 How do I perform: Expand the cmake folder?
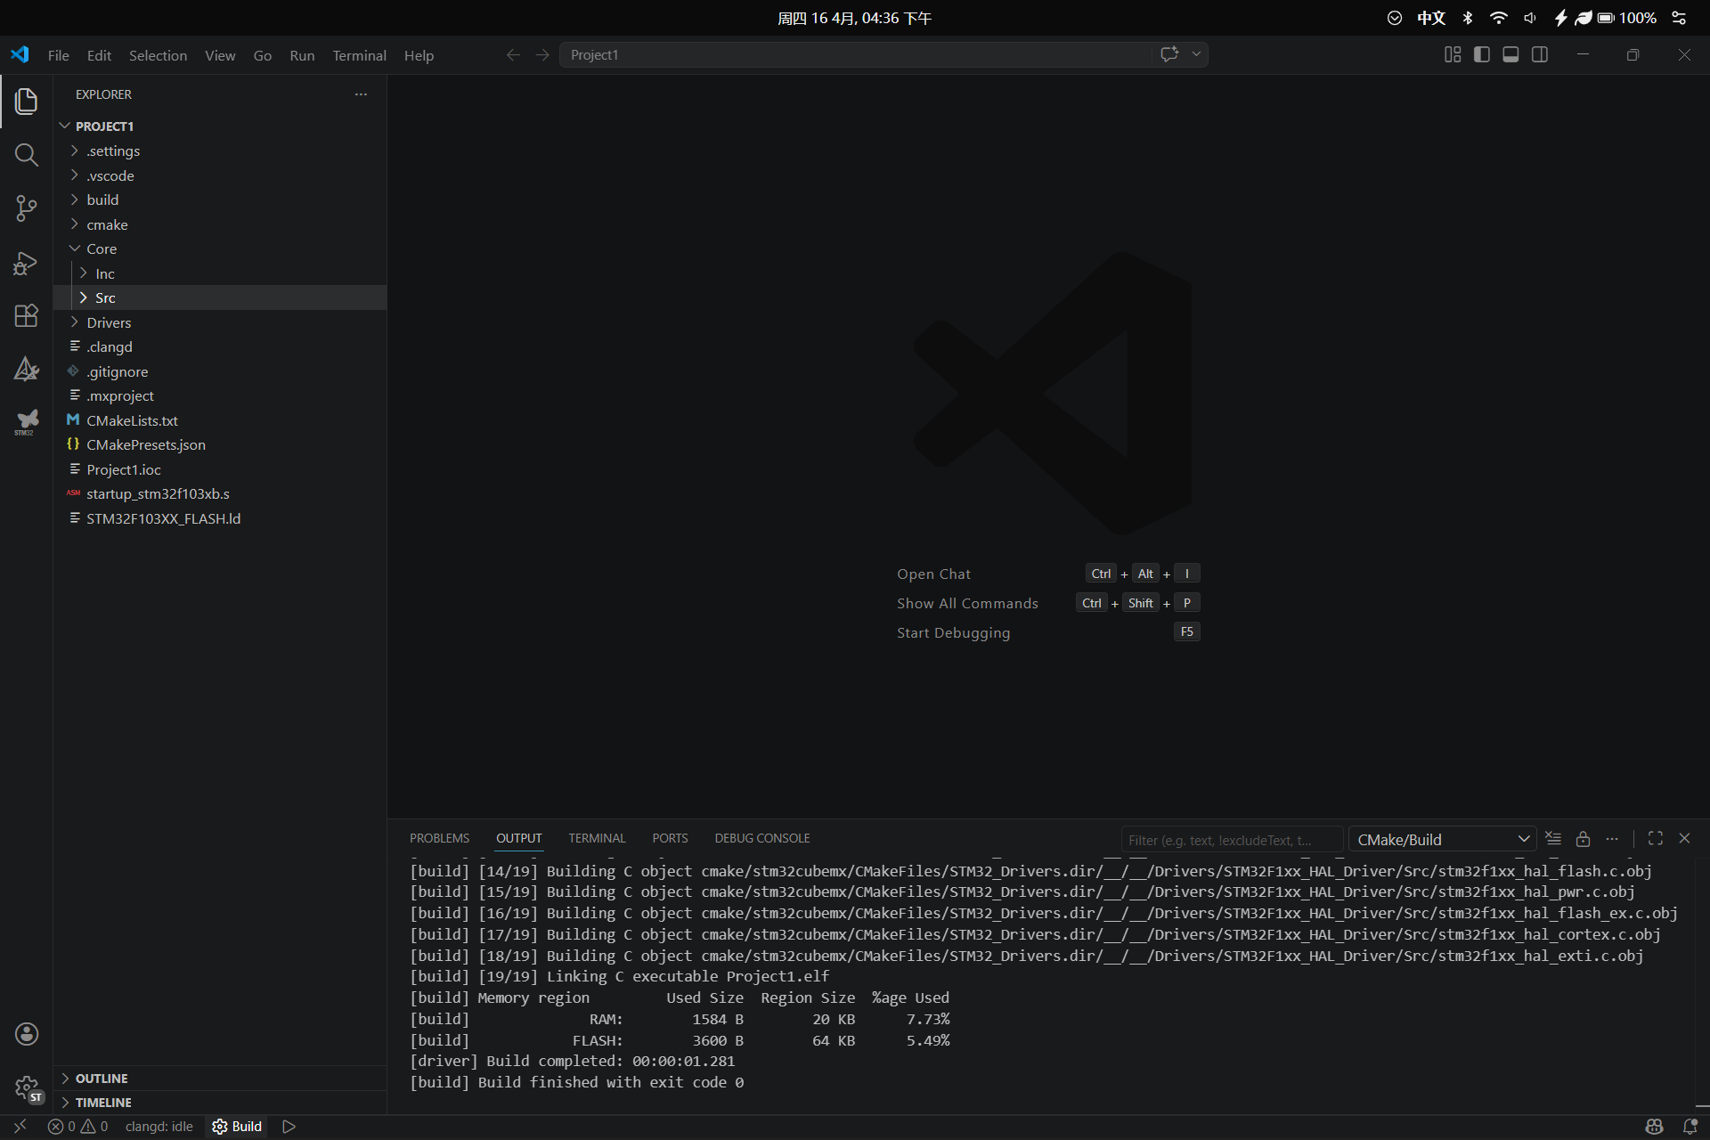coord(219,224)
